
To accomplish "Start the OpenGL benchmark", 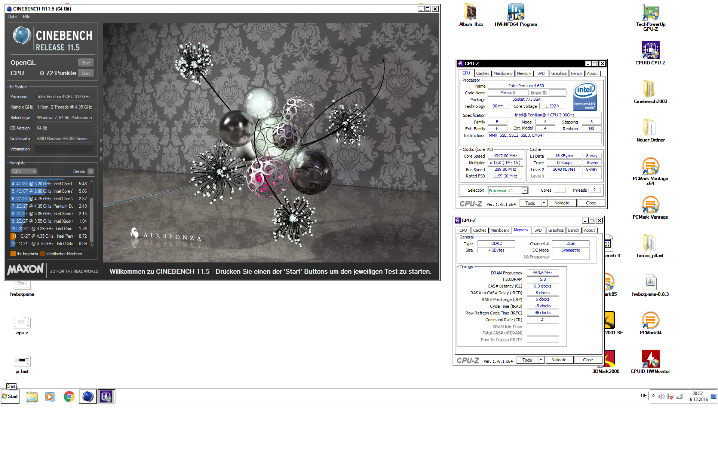I will point(86,63).
